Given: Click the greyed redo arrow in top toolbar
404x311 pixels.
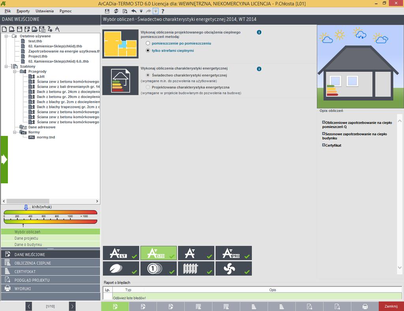Looking at the screenshot, I should coord(148,11).
